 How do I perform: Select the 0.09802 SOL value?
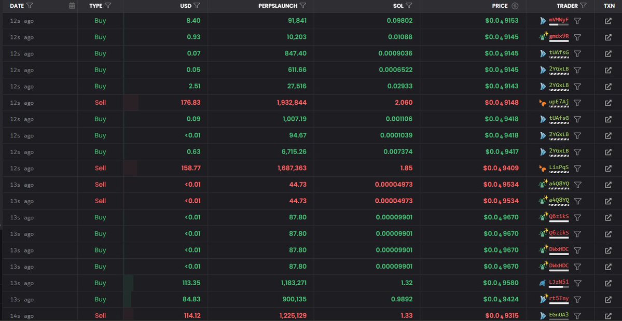pyautogui.click(x=400, y=21)
